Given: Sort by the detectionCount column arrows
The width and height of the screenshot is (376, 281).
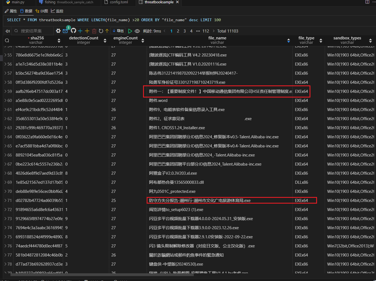Looking at the screenshot, I should [105, 40].
